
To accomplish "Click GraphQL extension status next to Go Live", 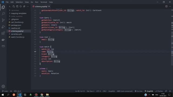I will [x=149, y=91].
